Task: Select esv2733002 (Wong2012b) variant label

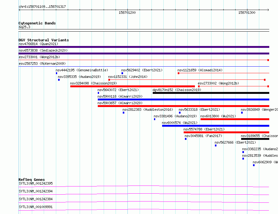Action: click(x=218, y=83)
